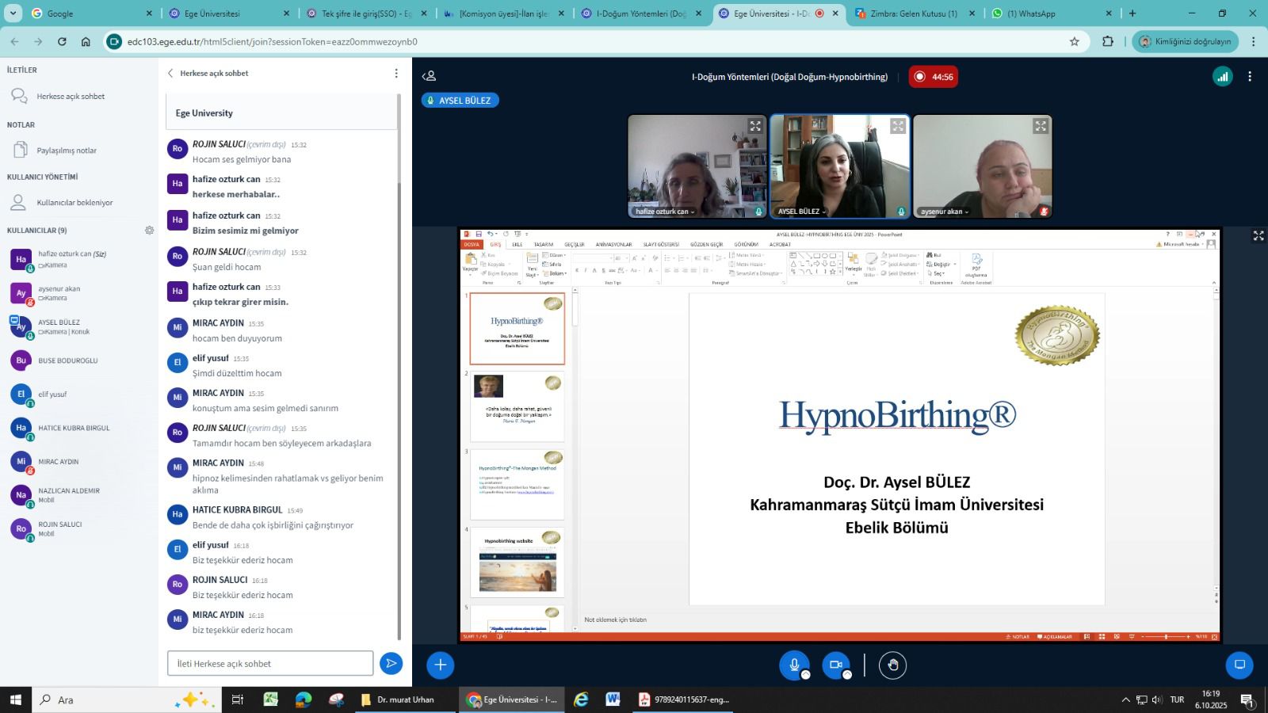Viewport: 1268px width, 713px height.
Task: Open the blue plus actions button
Action: [440, 665]
